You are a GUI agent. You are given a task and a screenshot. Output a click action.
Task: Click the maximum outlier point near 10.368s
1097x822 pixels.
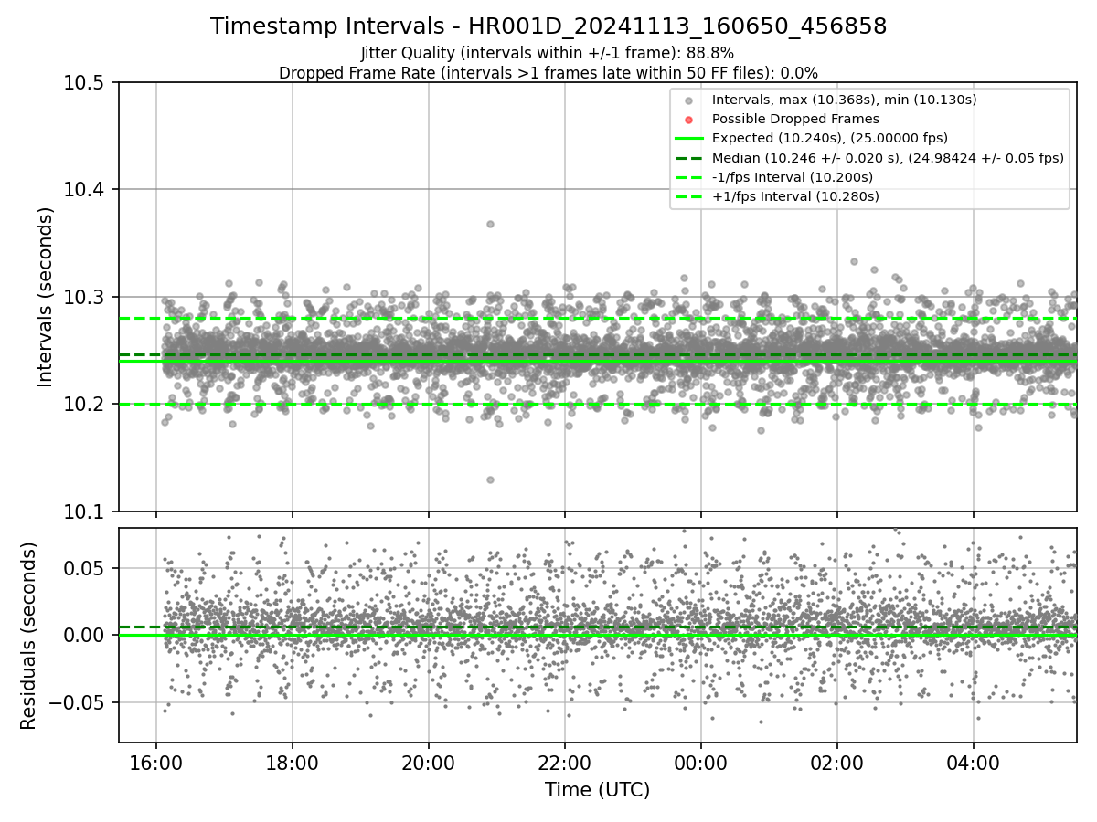490,224
